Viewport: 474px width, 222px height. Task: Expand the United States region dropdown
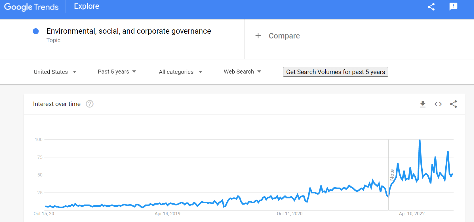tap(55, 72)
